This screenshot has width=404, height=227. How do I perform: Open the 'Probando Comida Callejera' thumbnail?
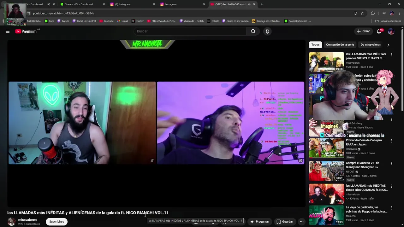pyautogui.click(x=326, y=148)
